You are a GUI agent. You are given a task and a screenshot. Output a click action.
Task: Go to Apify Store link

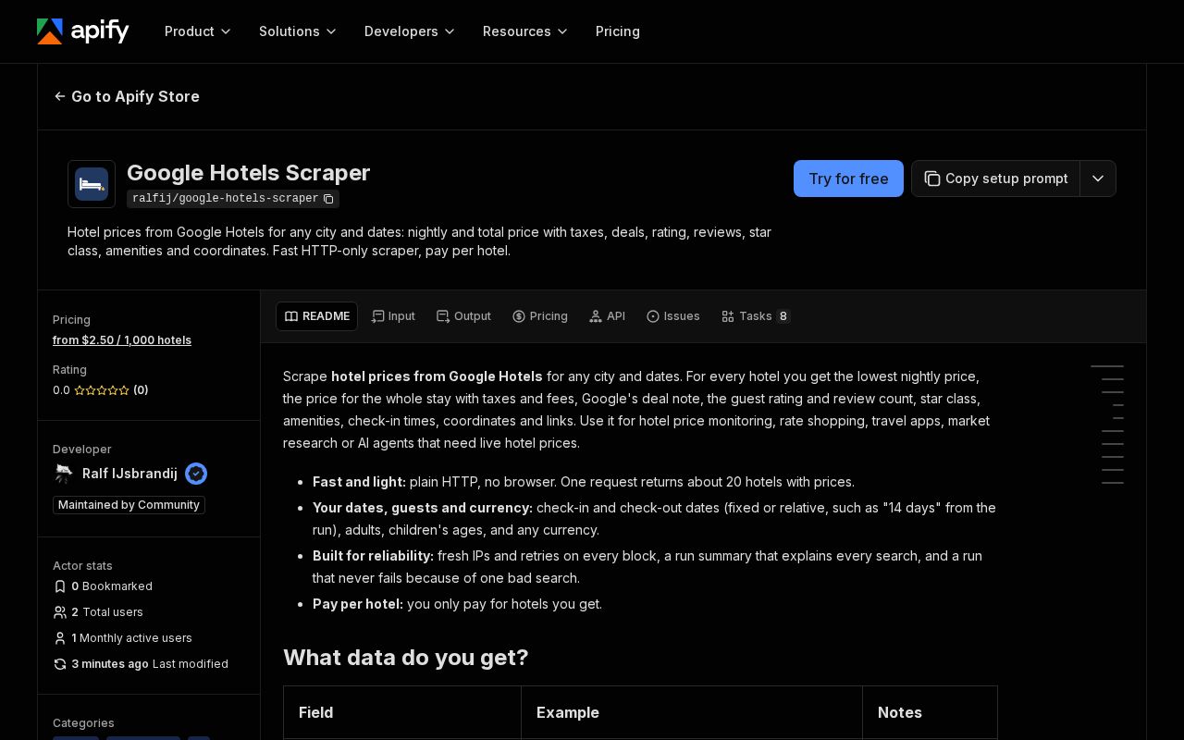click(127, 96)
